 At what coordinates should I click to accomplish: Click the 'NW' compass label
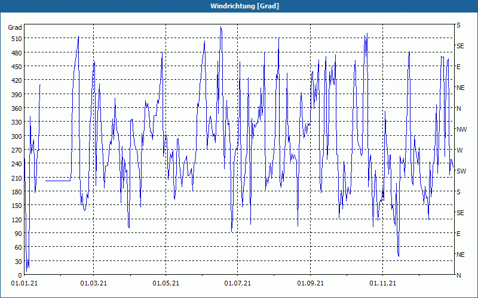[x=461, y=129]
